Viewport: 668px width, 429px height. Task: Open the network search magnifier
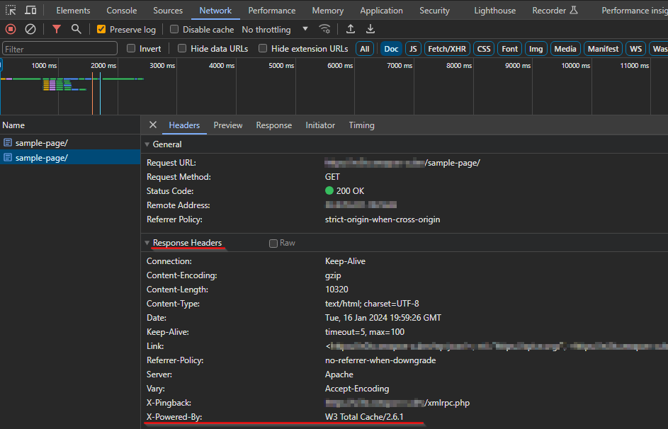point(77,29)
